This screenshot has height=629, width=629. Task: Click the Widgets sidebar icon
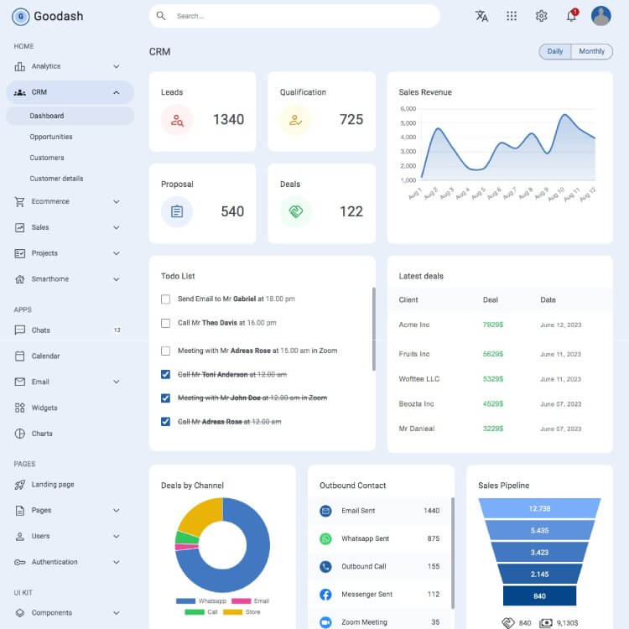tap(19, 408)
